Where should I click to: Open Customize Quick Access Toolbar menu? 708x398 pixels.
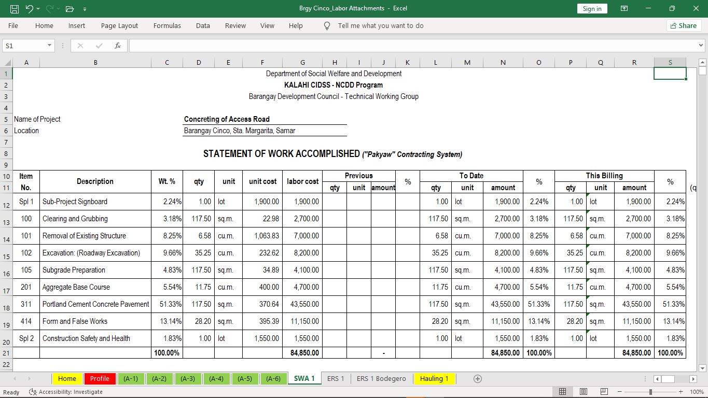pyautogui.click(x=85, y=9)
